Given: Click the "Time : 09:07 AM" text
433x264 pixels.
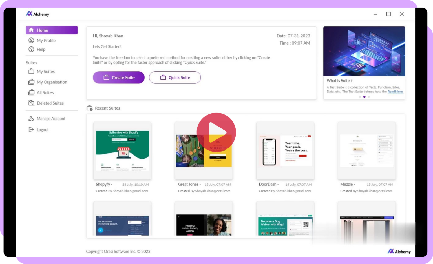Looking at the screenshot, I should pyautogui.click(x=295, y=43).
